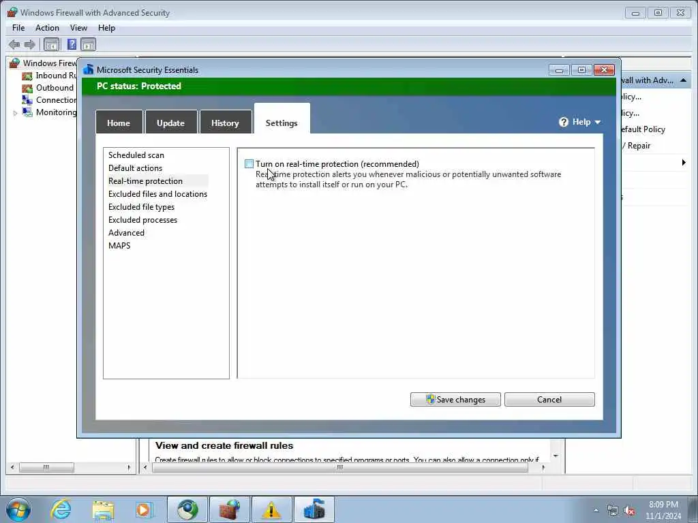Screen dimensions: 698x523
Task: Collapse the Actions pane section arrow
Action: pyautogui.click(x=683, y=80)
